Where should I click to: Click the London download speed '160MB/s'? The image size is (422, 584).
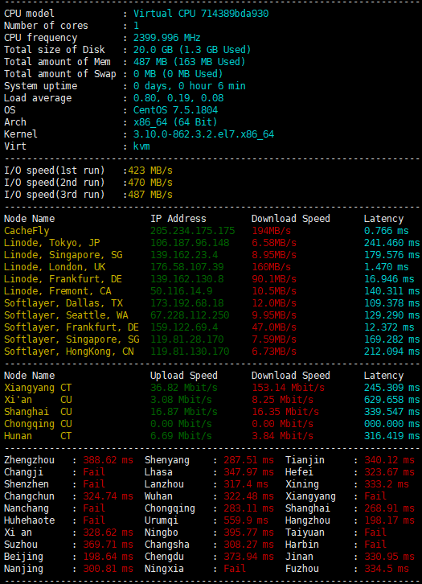pyautogui.click(x=272, y=267)
